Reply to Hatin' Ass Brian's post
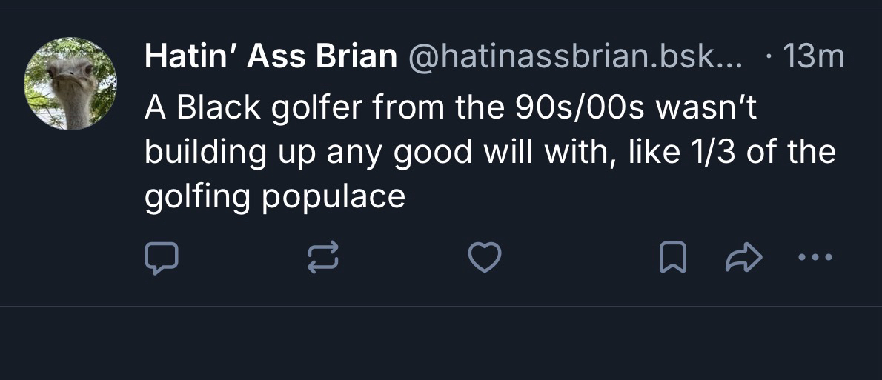Viewport: 882px width, 380px height. pyautogui.click(x=161, y=258)
